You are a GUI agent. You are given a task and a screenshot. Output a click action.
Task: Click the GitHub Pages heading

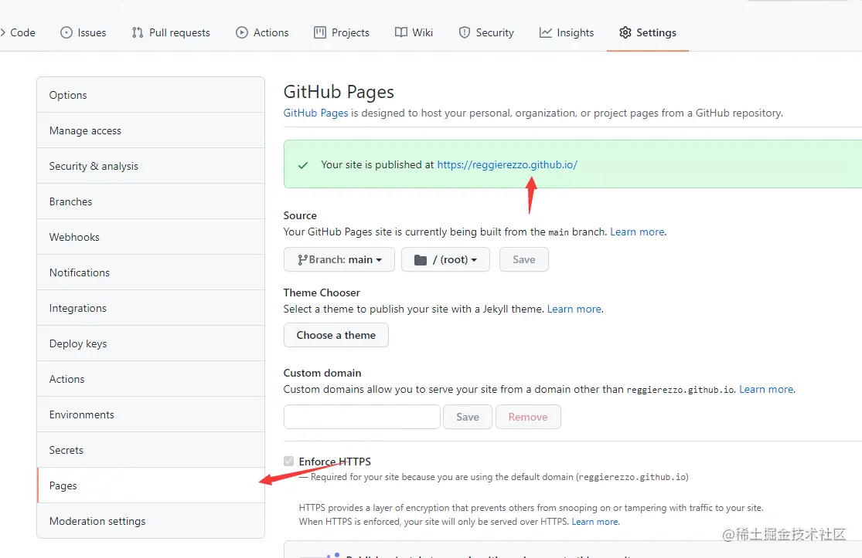339,92
